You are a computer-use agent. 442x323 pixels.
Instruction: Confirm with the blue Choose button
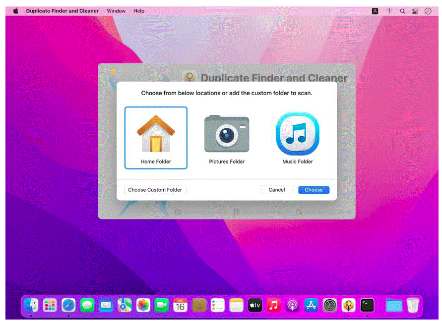pyautogui.click(x=314, y=190)
